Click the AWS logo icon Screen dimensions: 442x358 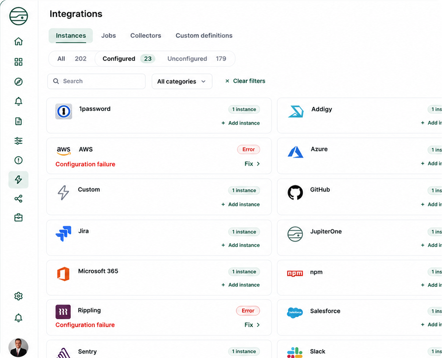point(64,150)
